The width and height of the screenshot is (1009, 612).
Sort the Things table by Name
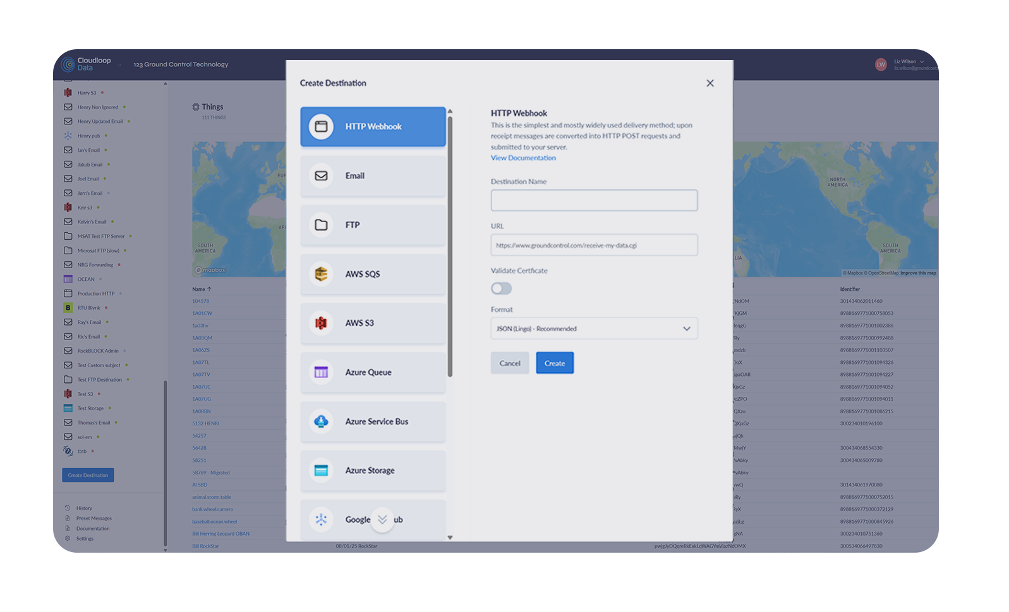pyautogui.click(x=202, y=289)
